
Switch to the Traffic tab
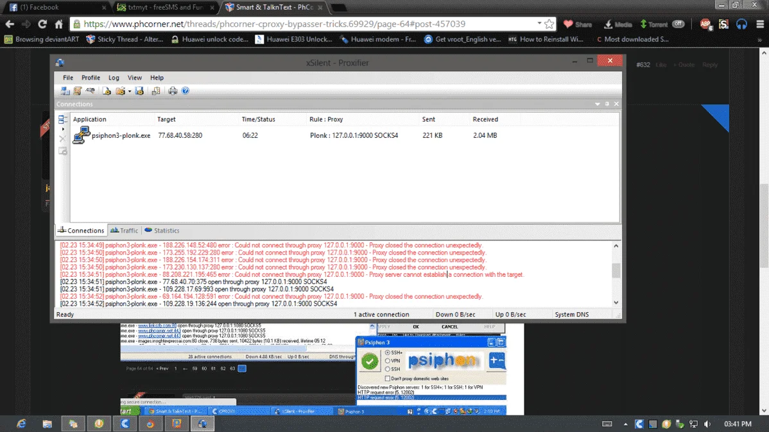click(124, 231)
